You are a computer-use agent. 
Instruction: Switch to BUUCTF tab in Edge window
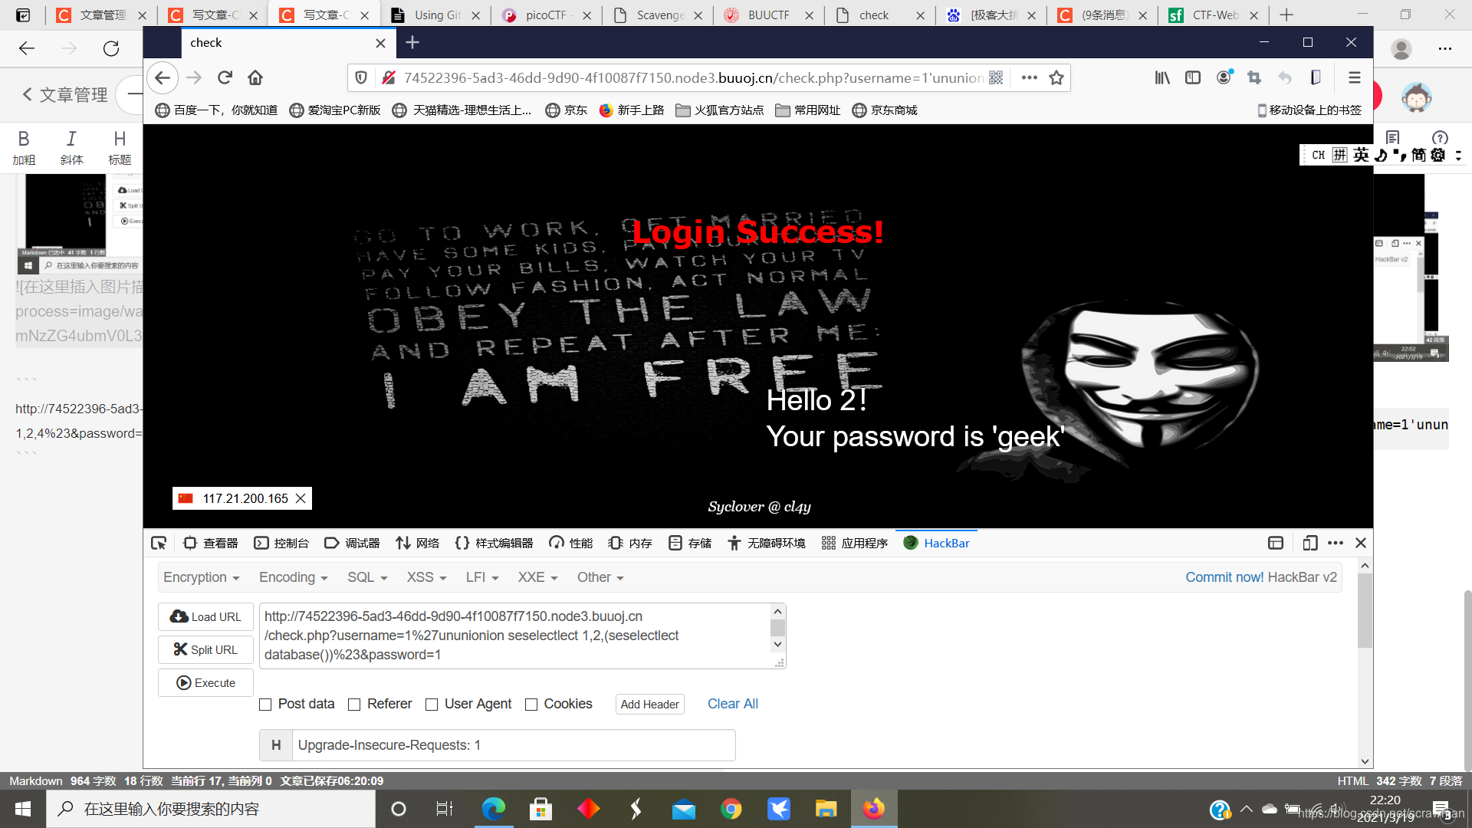(768, 15)
